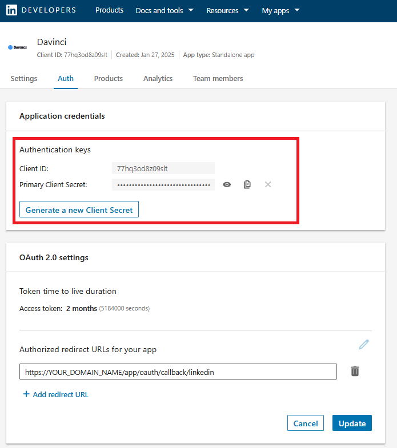Image resolution: width=397 pixels, height=448 pixels.
Task: Open the Products tab below app name
Action: (109, 79)
